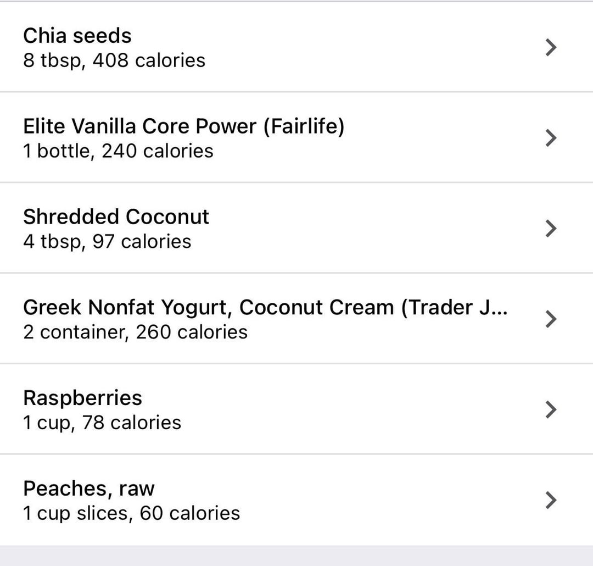The height and width of the screenshot is (566, 593).
Task: Open the chevron for Greek Nonfat Yogurt
Action: pyautogui.click(x=551, y=319)
